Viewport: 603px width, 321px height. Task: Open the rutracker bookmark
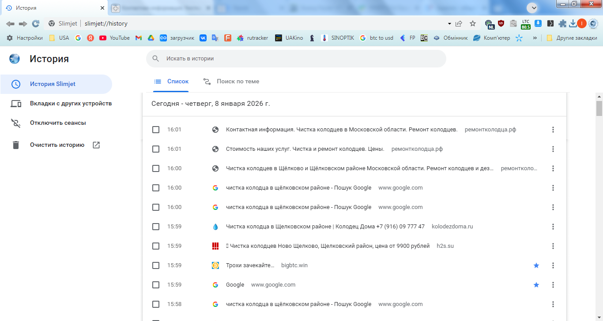tap(253, 38)
